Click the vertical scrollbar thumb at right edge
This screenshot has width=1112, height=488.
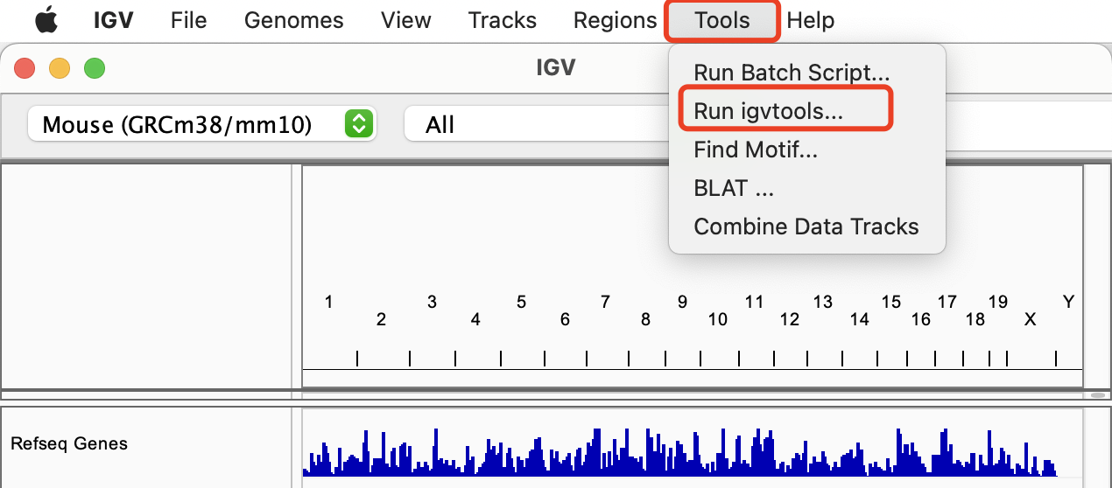click(1098, 395)
